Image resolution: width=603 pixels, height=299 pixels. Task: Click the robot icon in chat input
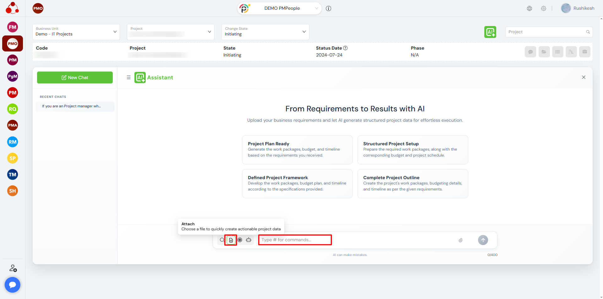tap(249, 240)
